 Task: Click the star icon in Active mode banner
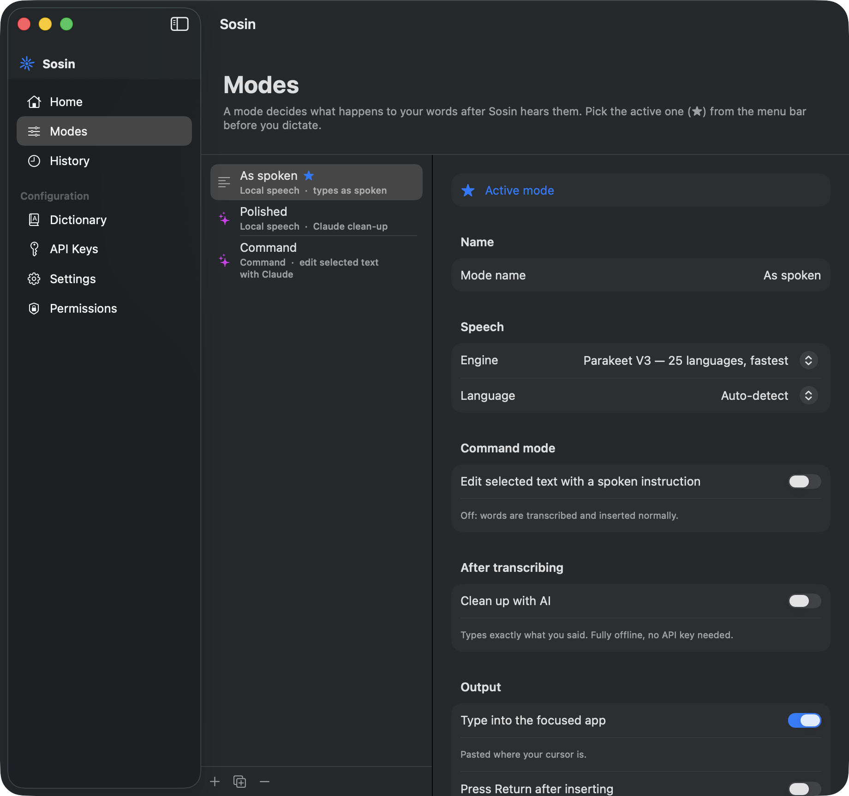(x=468, y=190)
